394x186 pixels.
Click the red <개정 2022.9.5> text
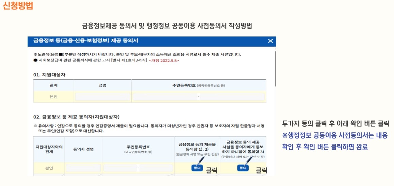click(164, 61)
